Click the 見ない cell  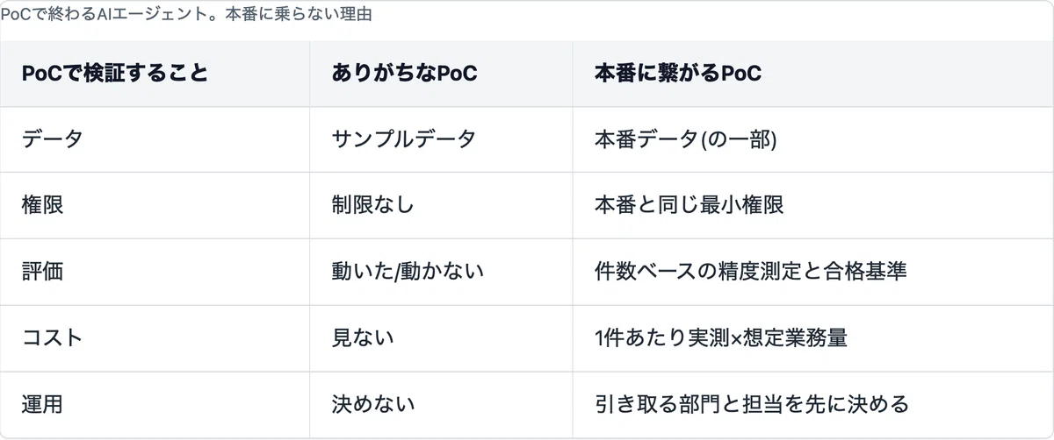[x=362, y=337]
